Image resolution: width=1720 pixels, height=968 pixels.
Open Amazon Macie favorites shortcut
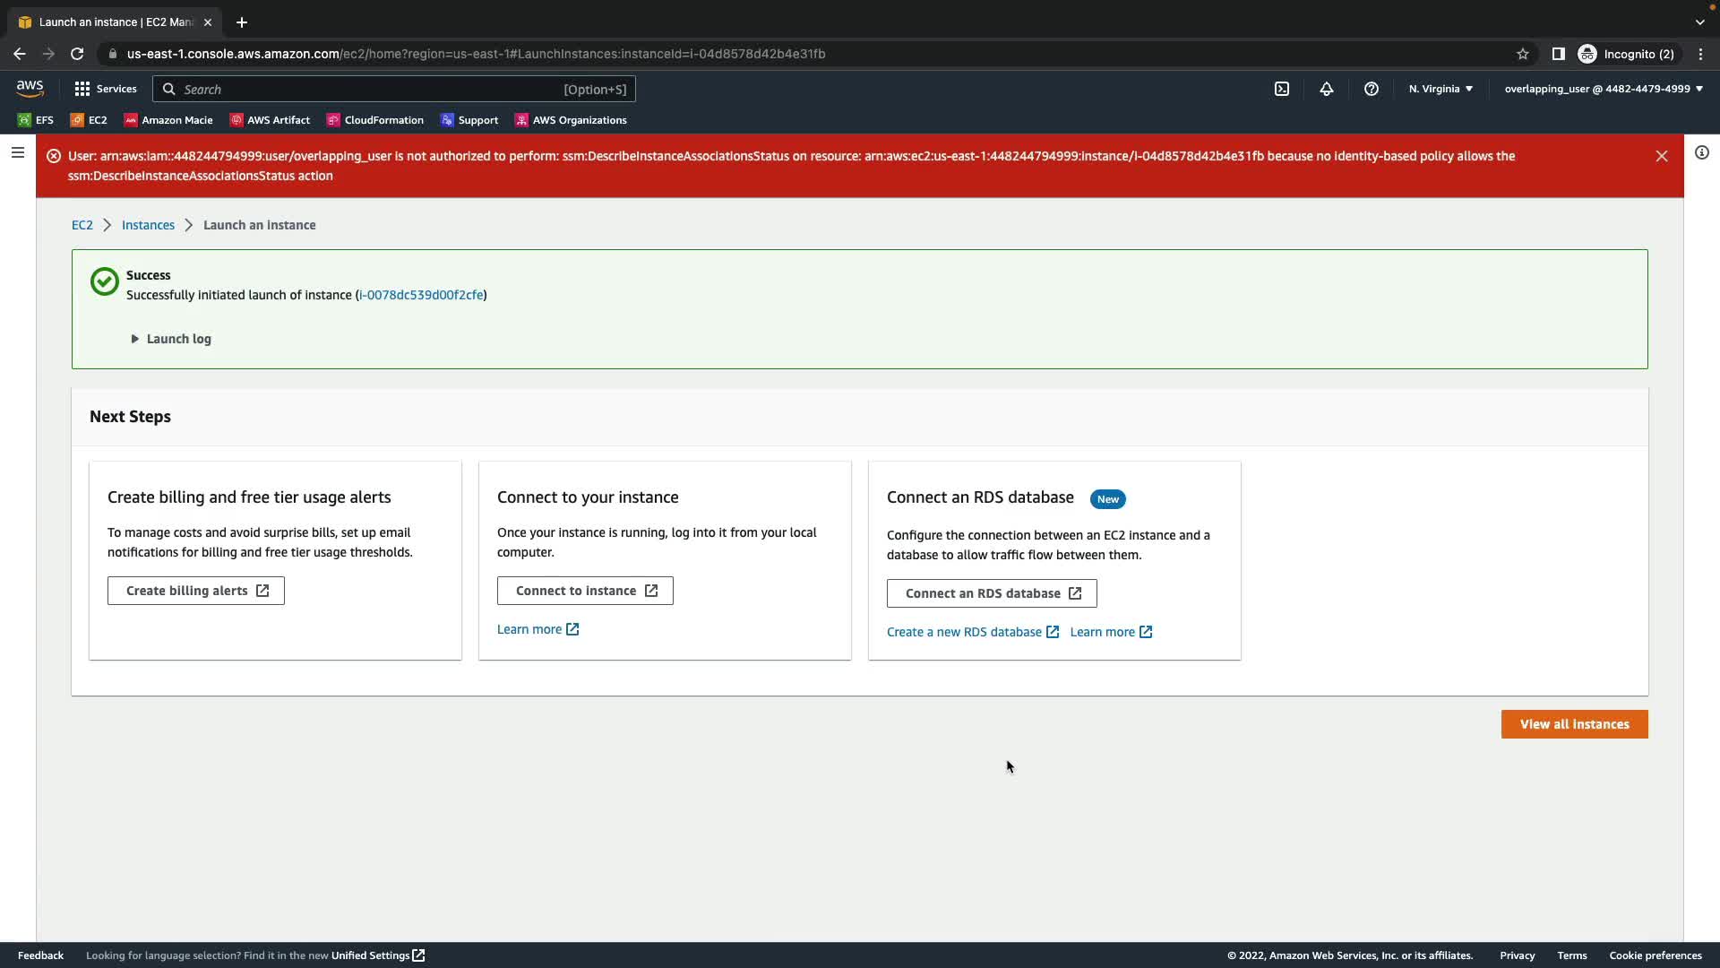(168, 120)
